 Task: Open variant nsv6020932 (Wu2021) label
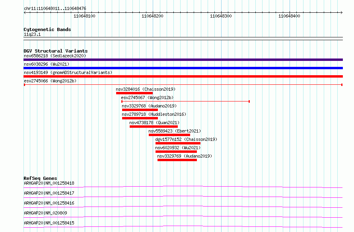tap(178, 148)
